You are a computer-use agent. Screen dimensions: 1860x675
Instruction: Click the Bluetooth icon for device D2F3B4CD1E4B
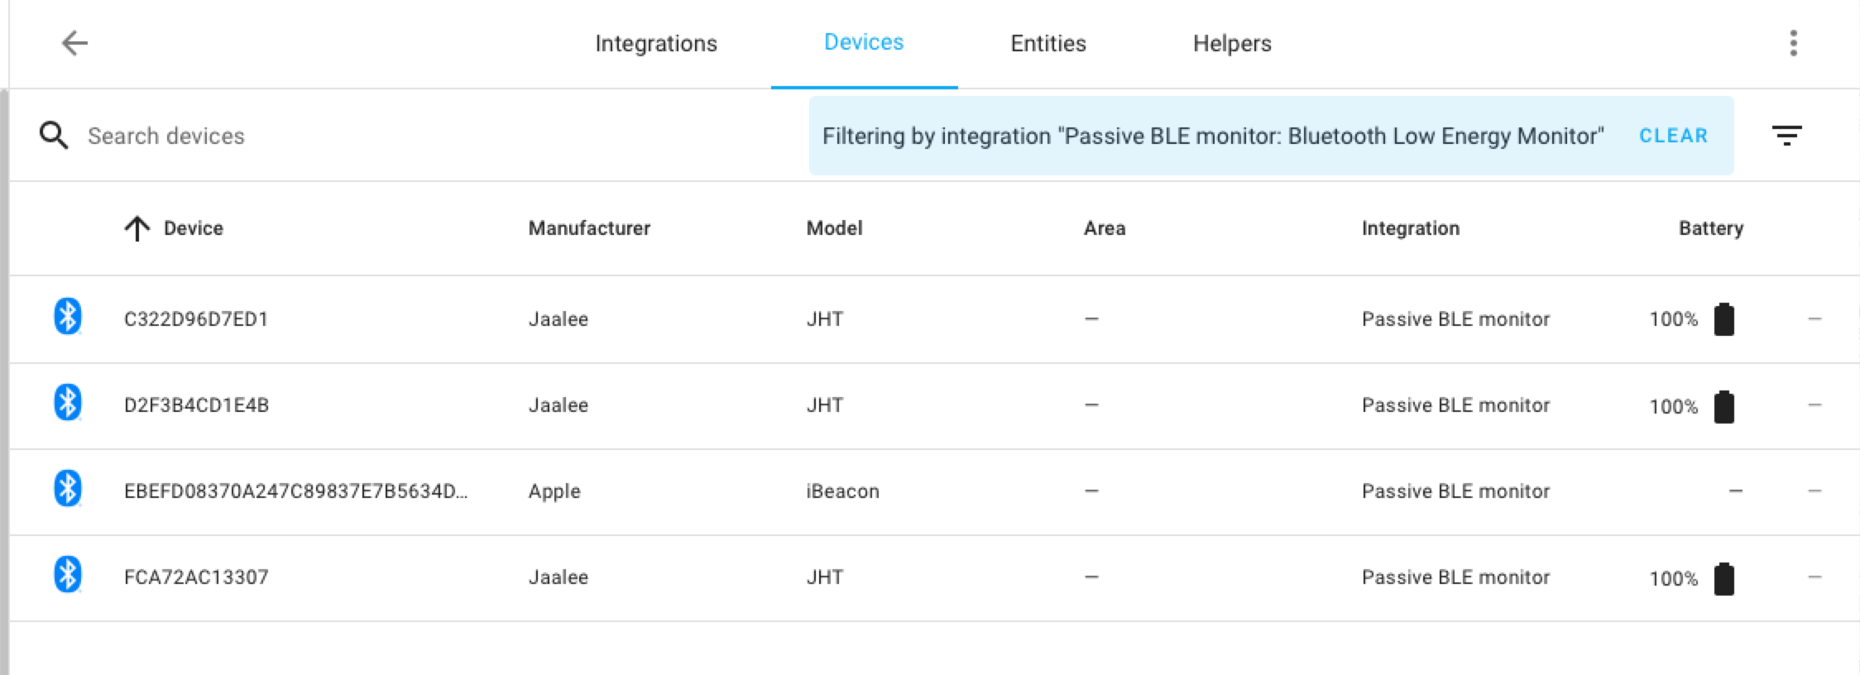point(67,405)
